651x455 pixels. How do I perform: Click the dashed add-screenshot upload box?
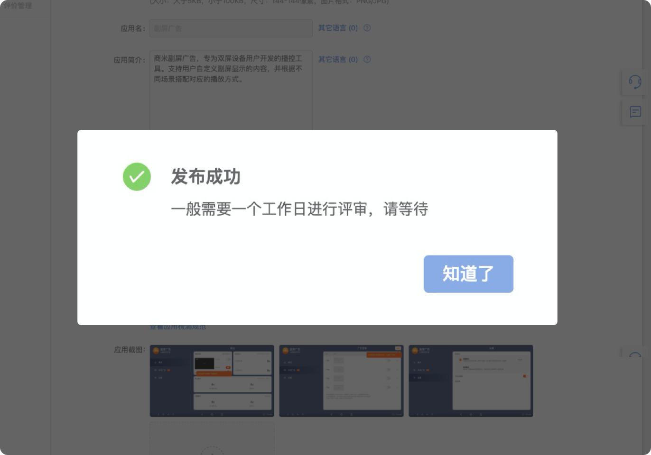[x=212, y=439]
